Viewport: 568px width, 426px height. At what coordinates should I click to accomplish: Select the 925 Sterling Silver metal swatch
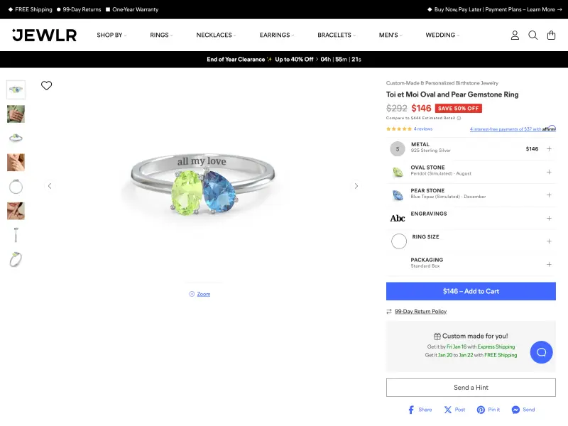(398, 148)
